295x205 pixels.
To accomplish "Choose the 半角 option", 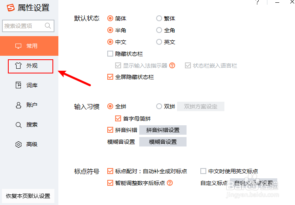I will (110, 30).
